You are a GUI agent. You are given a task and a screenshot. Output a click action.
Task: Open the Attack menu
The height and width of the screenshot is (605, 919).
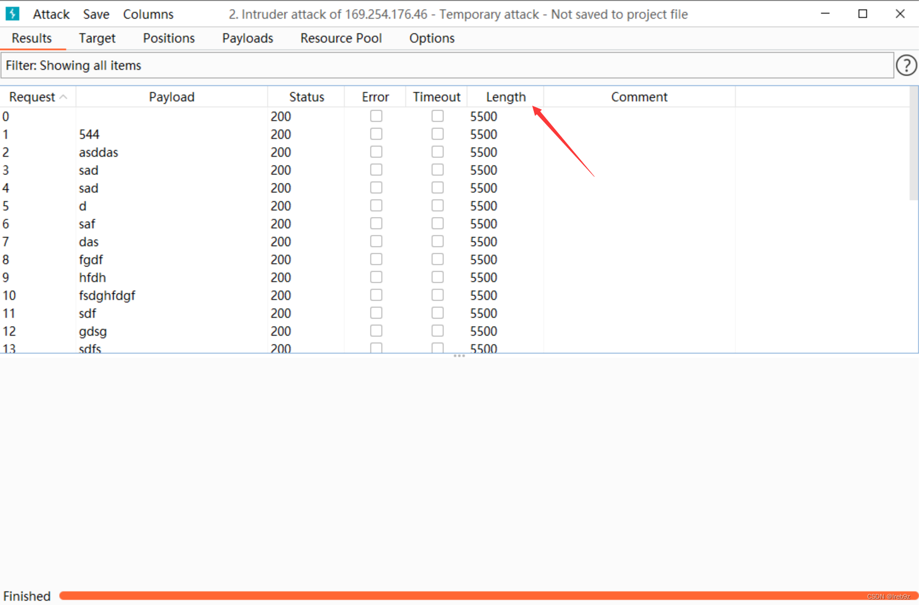[51, 14]
